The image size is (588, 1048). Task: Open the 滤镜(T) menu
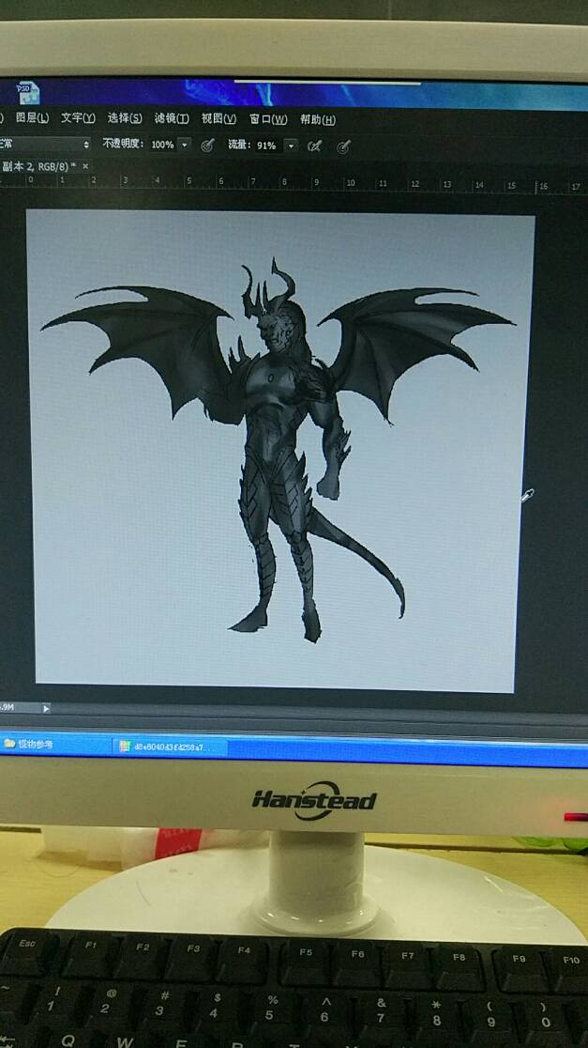pos(172,119)
